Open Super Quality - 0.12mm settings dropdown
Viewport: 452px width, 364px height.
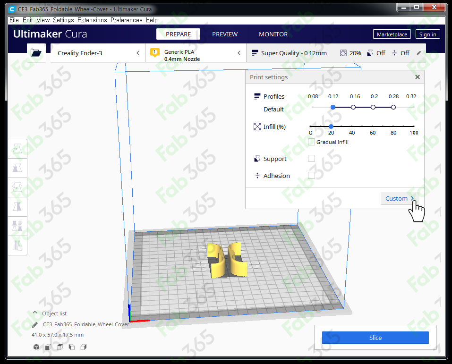click(336, 53)
